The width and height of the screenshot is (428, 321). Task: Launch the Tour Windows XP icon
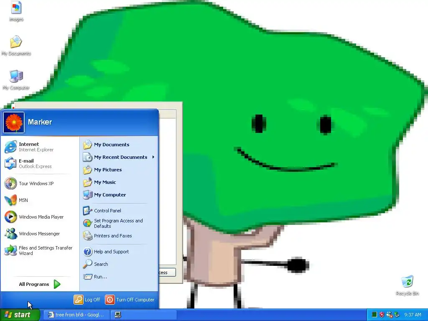(10, 183)
